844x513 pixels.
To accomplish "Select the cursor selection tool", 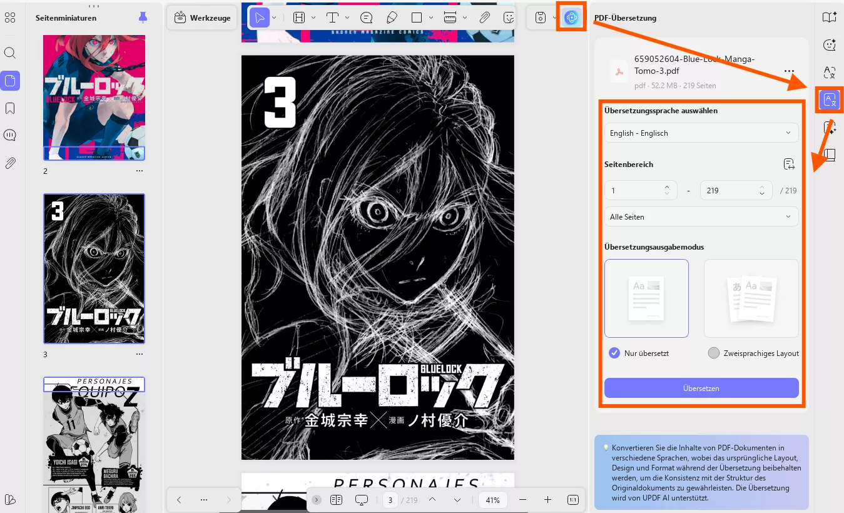I will click(259, 18).
